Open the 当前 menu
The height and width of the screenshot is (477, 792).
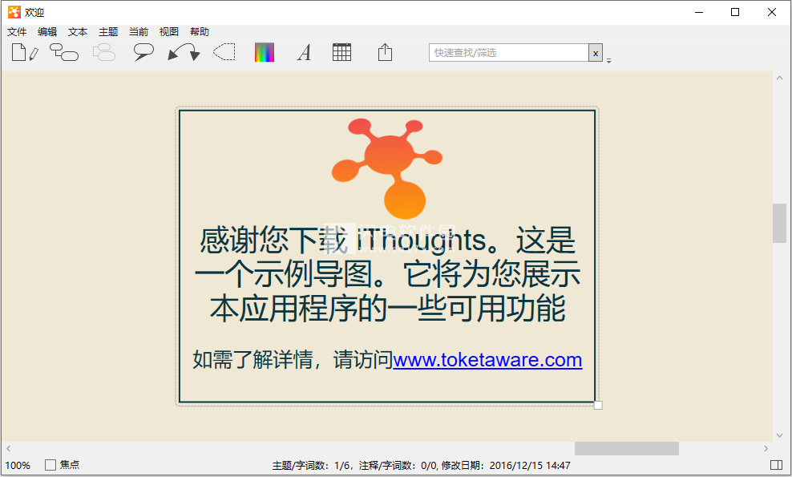click(139, 32)
